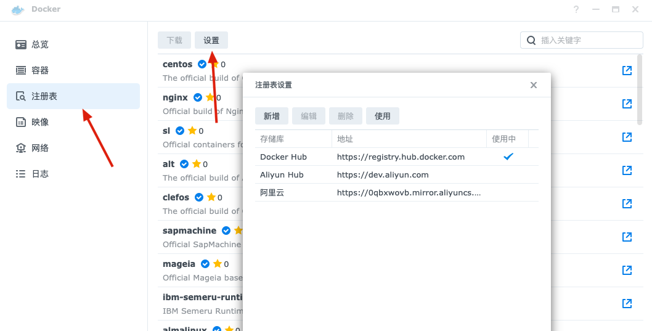Click verified badge beside alt

185,164
